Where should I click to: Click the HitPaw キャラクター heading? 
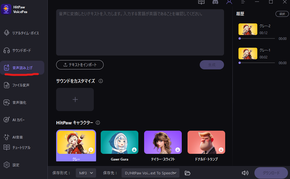[x=75, y=123]
